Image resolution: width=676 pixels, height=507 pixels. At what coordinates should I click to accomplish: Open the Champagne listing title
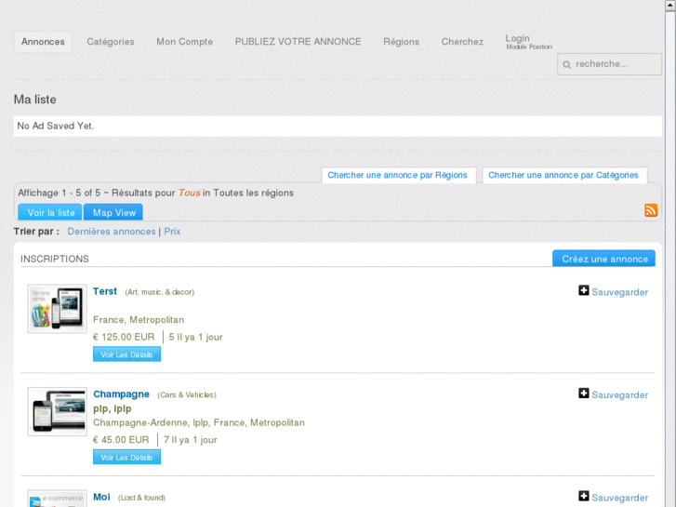coord(121,394)
